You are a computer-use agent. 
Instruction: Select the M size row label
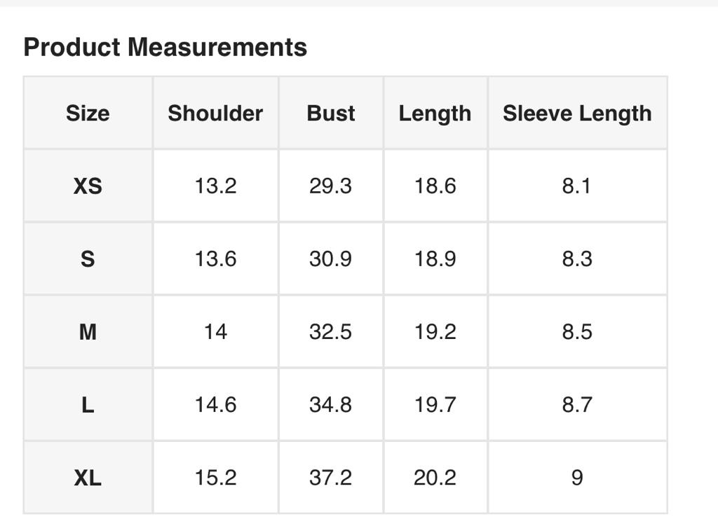pyautogui.click(x=88, y=332)
